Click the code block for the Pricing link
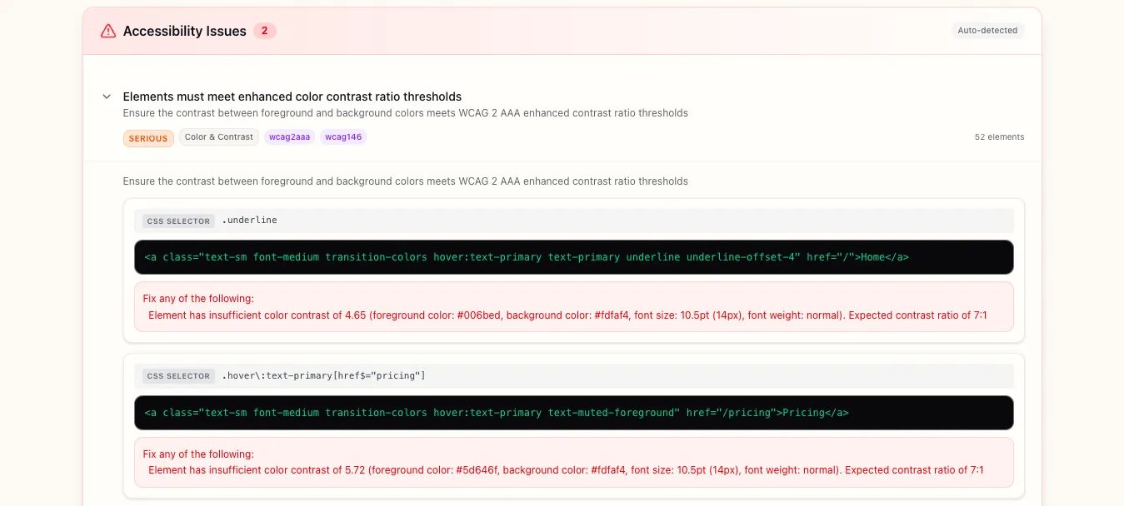 tap(573, 413)
